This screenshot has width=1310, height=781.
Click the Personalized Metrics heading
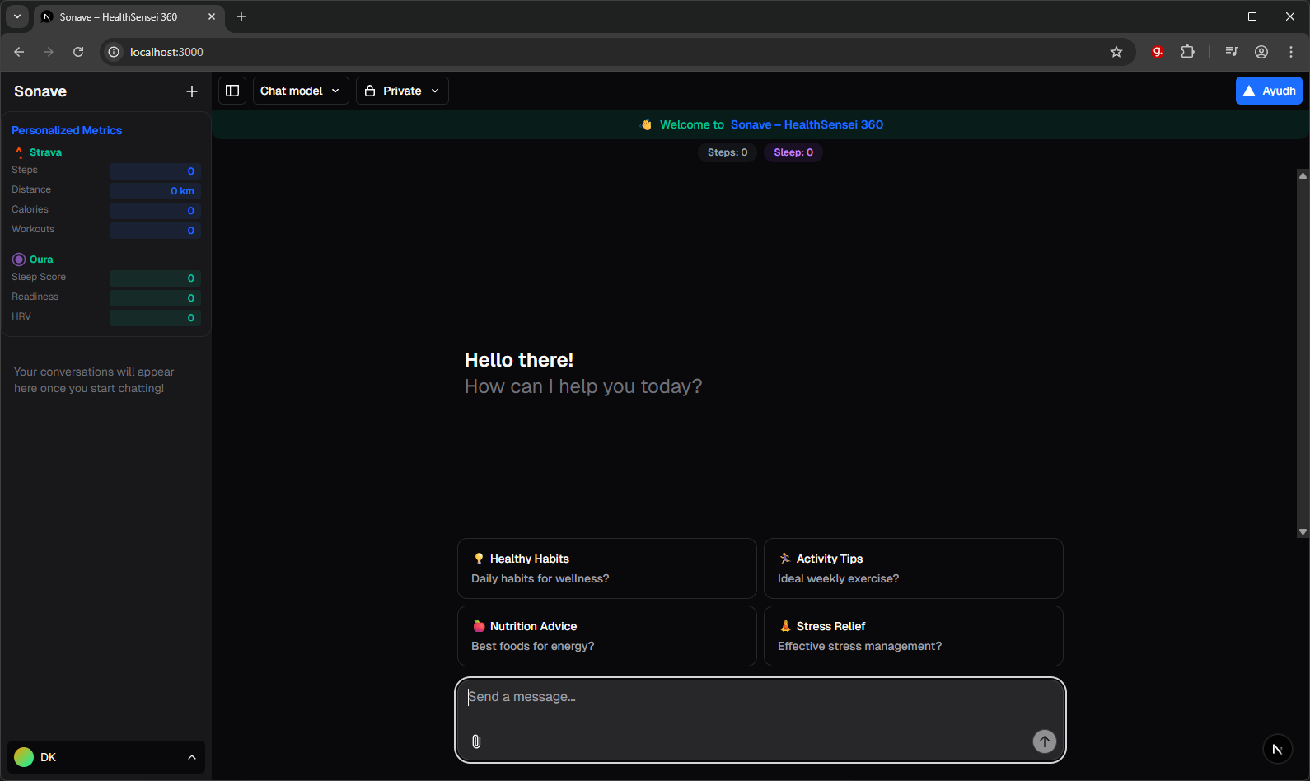67,130
